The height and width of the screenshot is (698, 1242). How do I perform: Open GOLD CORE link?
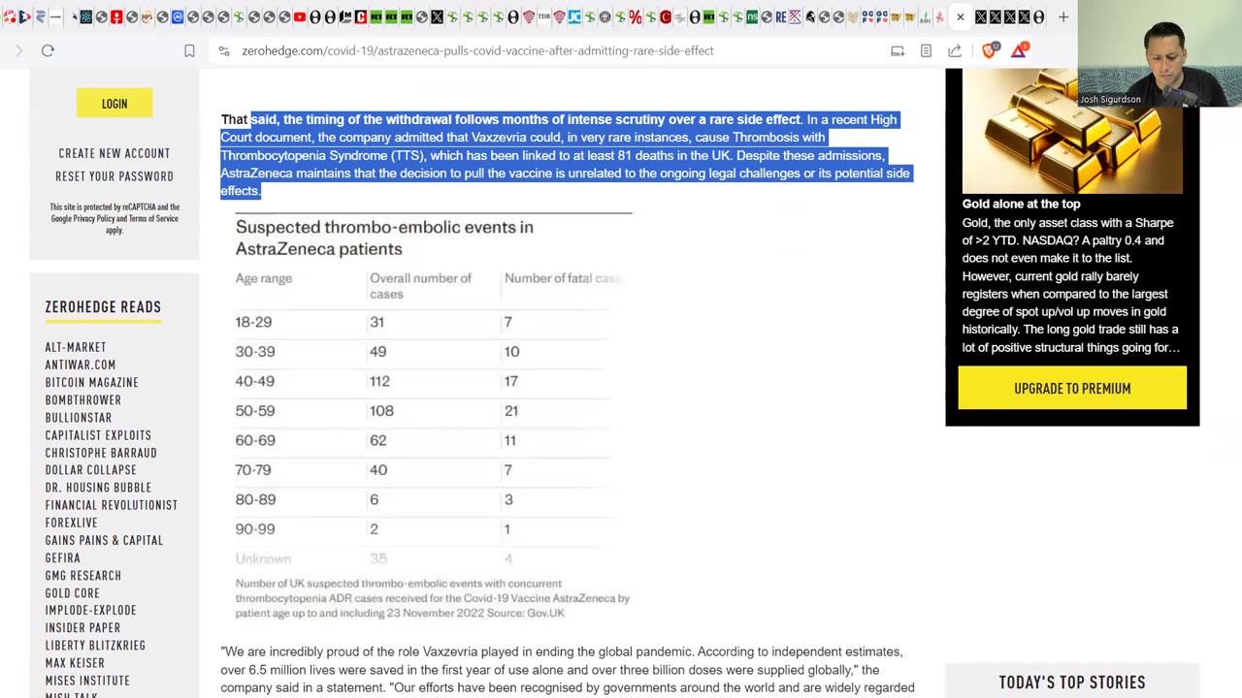coord(73,592)
